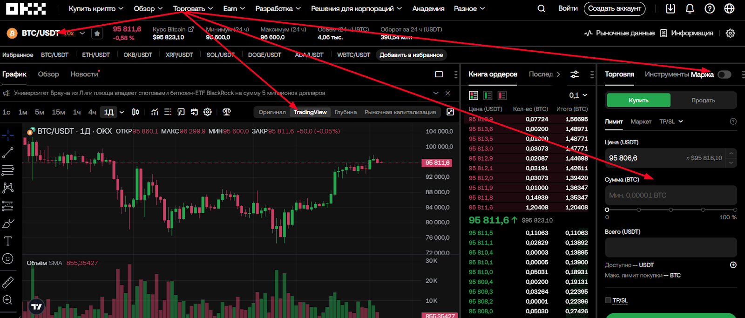
Task: Open the emoji sticker tool
Action: tap(8, 259)
